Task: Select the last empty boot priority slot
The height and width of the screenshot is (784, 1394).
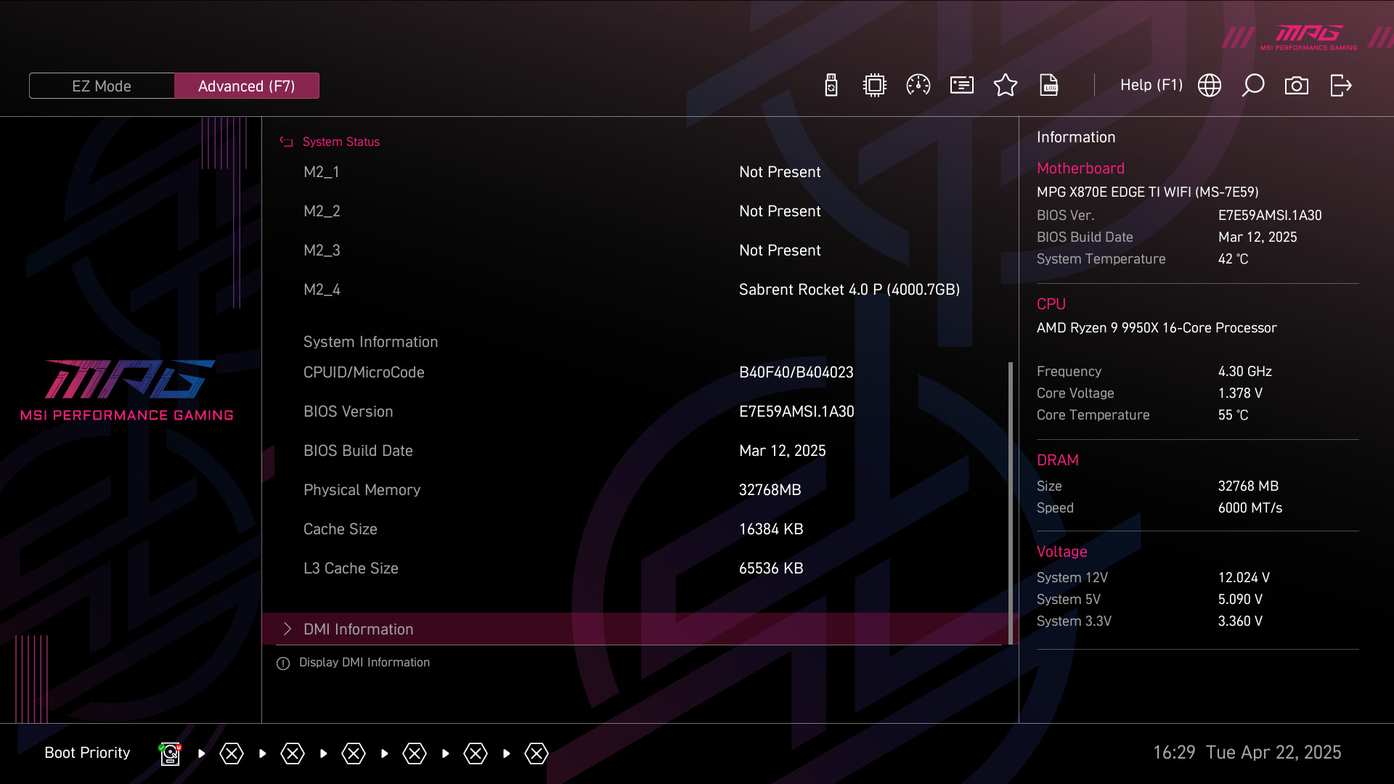Action: (537, 754)
